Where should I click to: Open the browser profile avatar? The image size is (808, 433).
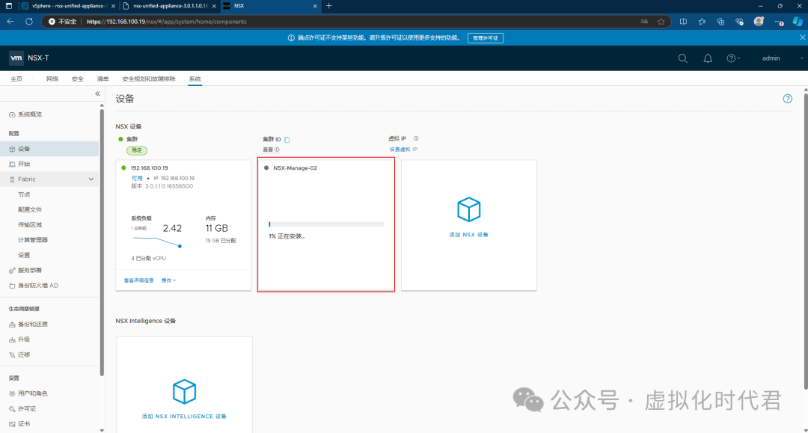(x=759, y=22)
